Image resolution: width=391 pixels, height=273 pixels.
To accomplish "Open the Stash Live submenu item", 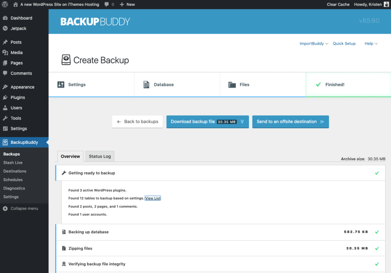I will 13,163.
